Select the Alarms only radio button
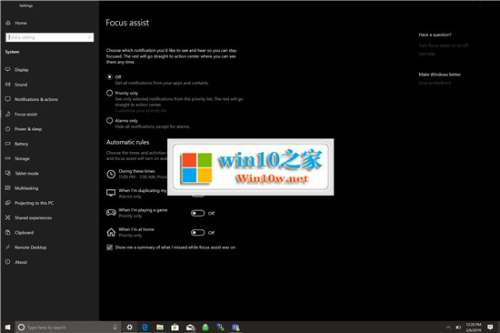Screen dimensions: 500x333 [x=109, y=120]
